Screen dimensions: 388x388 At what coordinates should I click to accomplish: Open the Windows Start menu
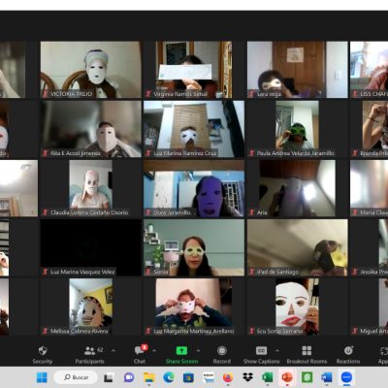click(x=42, y=377)
